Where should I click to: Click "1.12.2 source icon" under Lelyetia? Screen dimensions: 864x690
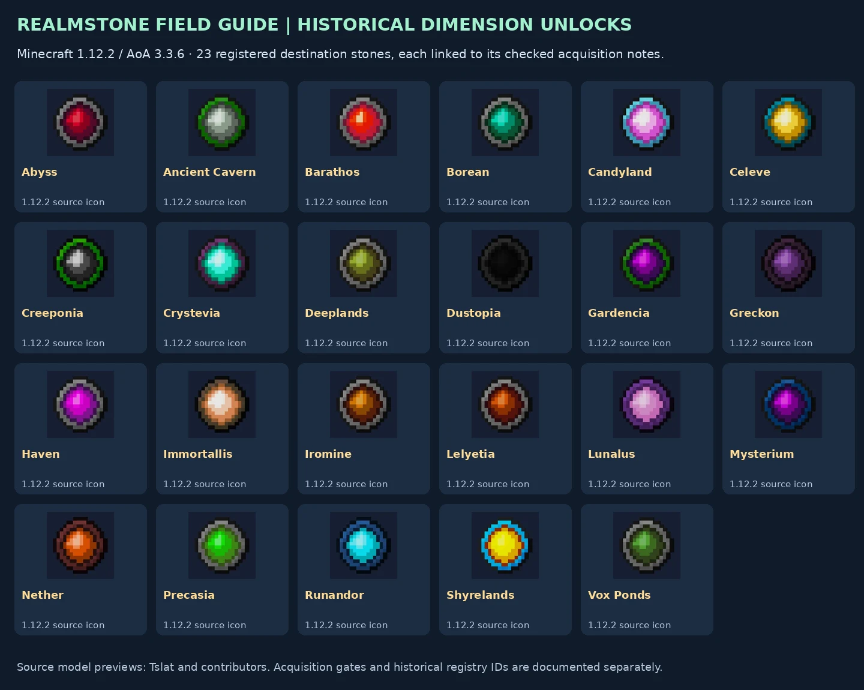(488, 484)
